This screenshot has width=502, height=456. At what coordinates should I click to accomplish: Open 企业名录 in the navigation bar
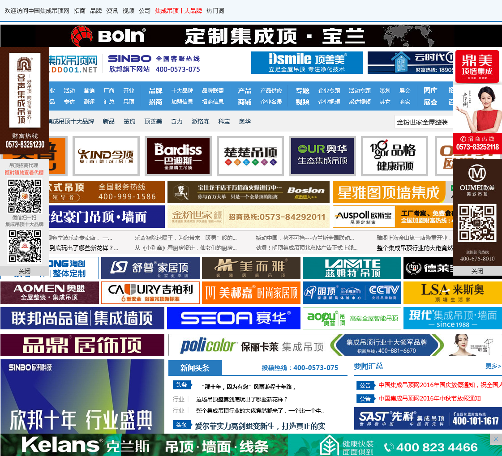pos(271,102)
